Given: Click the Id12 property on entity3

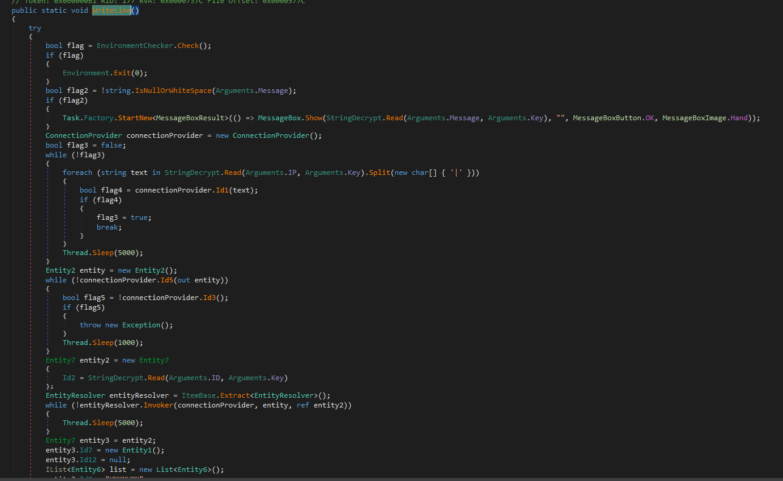Looking at the screenshot, I should point(88,460).
